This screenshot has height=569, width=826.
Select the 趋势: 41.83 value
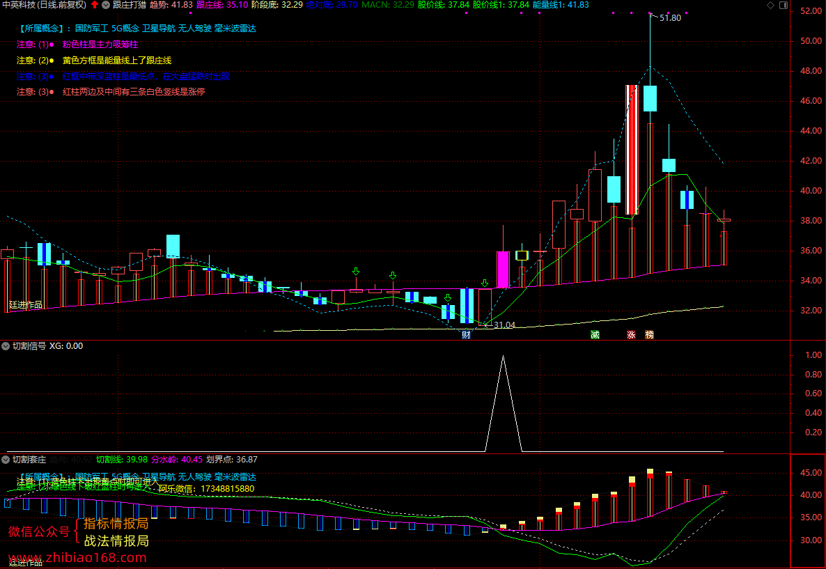(171, 5)
